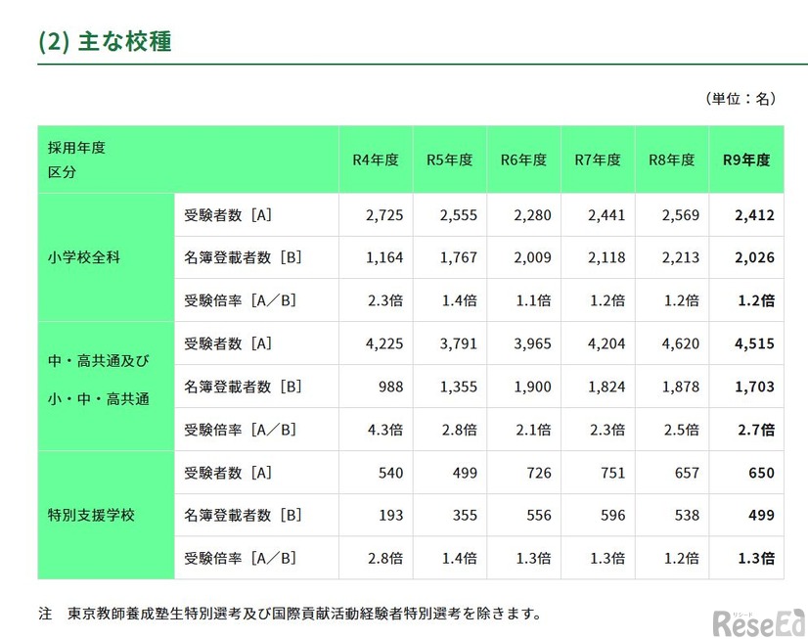Click the bold cell value "650"

pos(762,473)
